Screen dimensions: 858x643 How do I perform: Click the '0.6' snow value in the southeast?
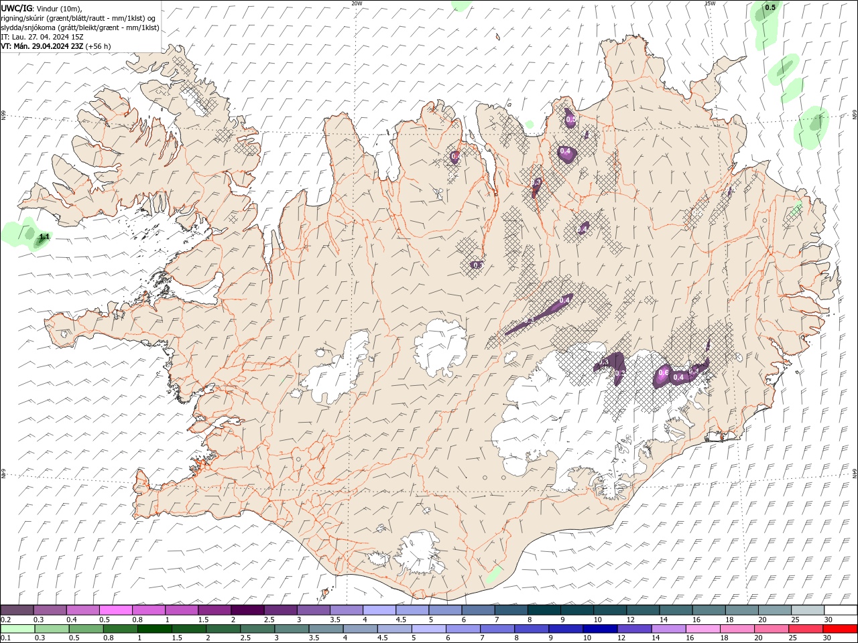pyautogui.click(x=664, y=372)
